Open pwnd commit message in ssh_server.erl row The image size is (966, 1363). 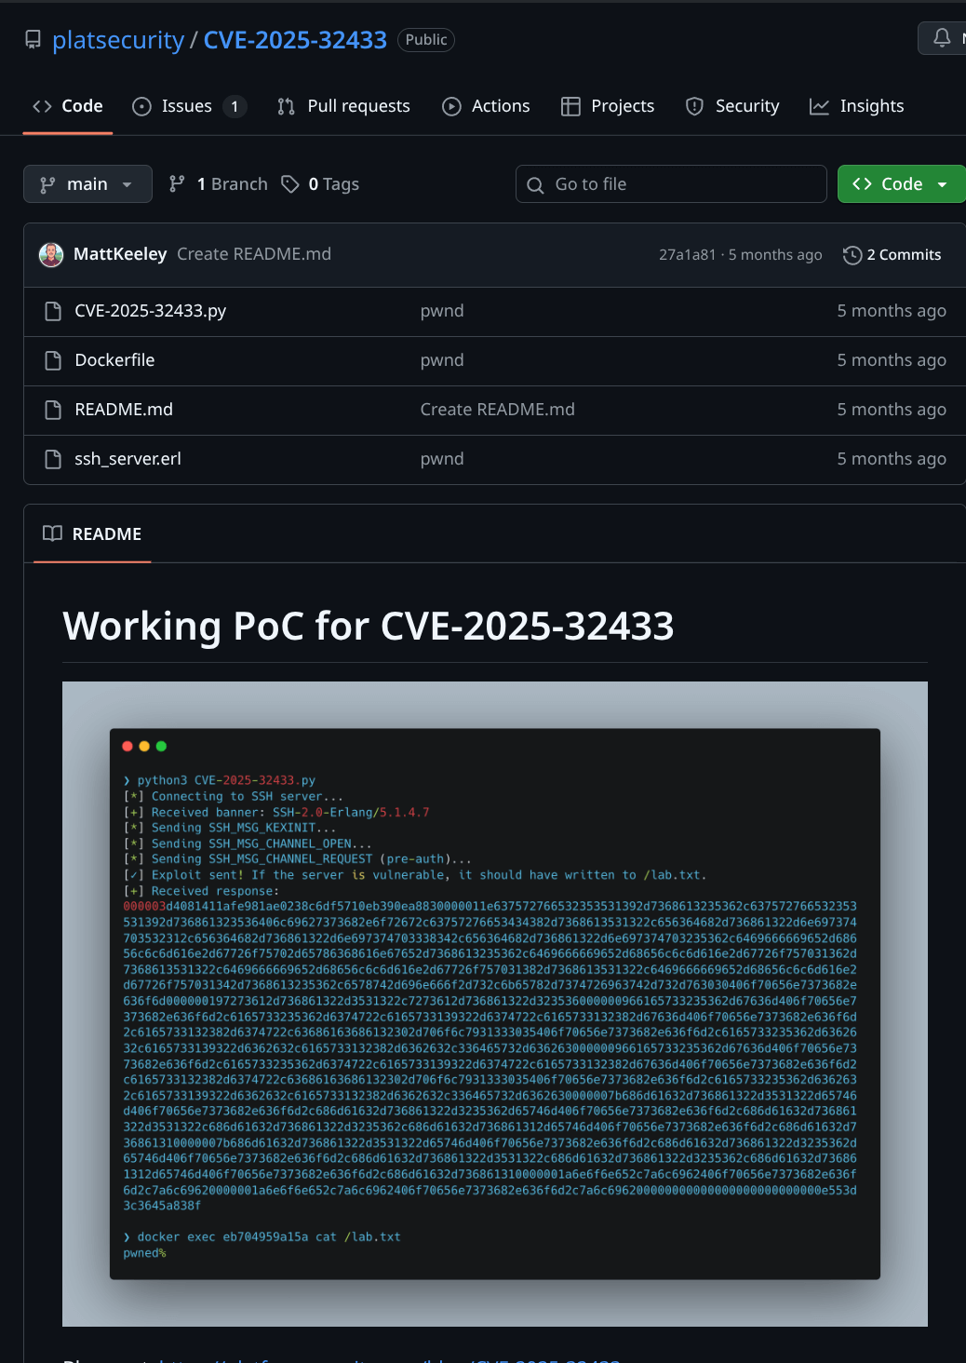tap(442, 459)
